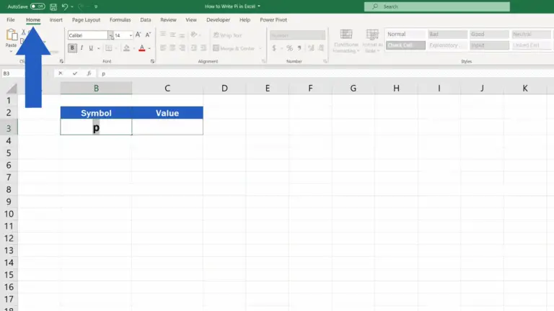The width and height of the screenshot is (554, 311).
Task: Open the Insert ribbon tab
Action: pyautogui.click(x=56, y=19)
